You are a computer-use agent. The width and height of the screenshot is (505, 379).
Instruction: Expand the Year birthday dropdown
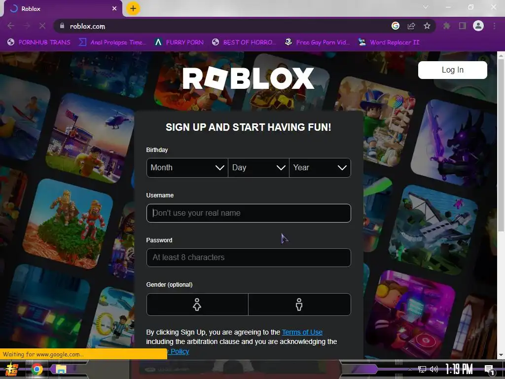coord(320,168)
